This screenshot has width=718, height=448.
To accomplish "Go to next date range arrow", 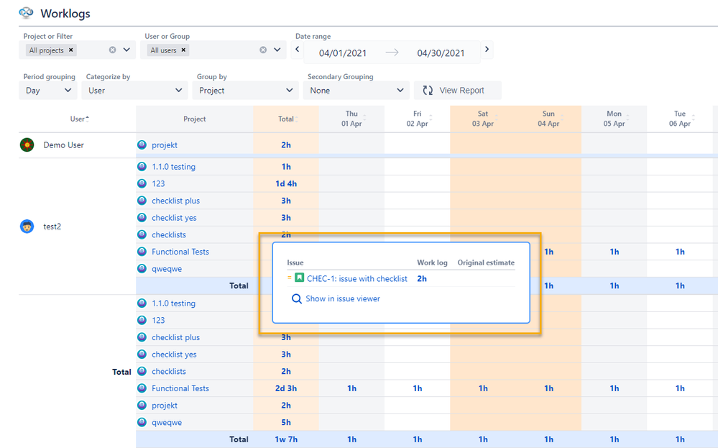I will [x=487, y=50].
